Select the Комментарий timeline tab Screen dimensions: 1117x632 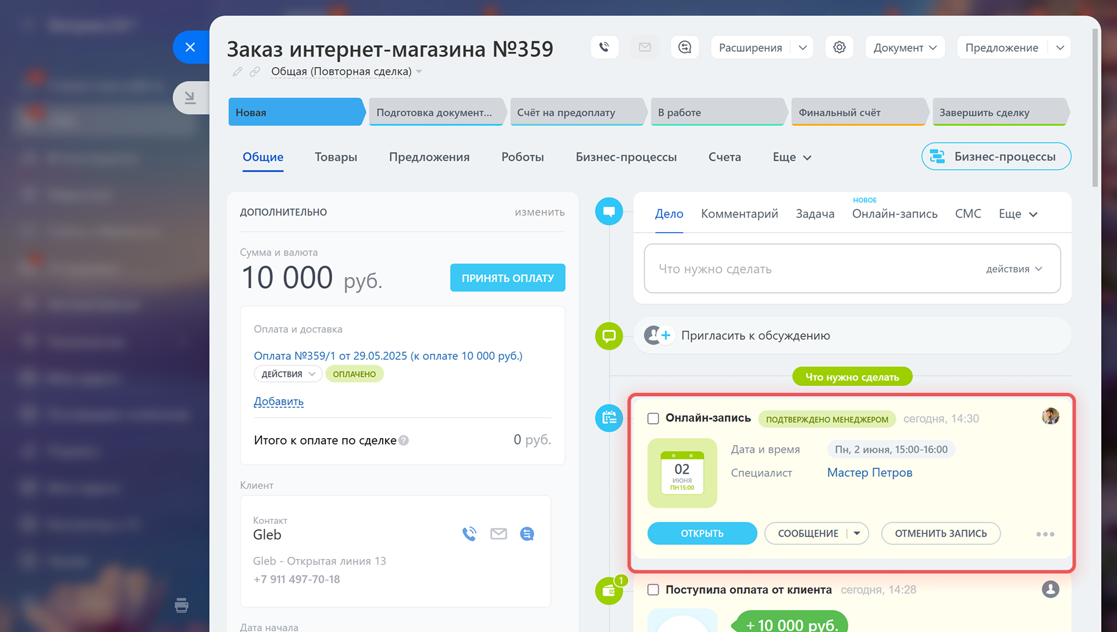(x=739, y=214)
